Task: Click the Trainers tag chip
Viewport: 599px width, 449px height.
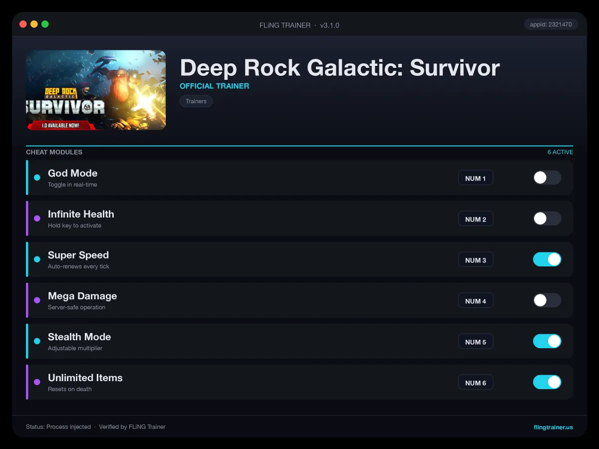Action: coord(196,101)
